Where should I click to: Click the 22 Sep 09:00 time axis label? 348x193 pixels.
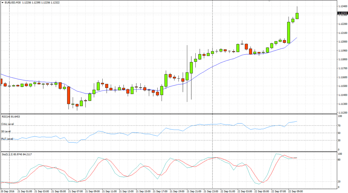click(295, 191)
